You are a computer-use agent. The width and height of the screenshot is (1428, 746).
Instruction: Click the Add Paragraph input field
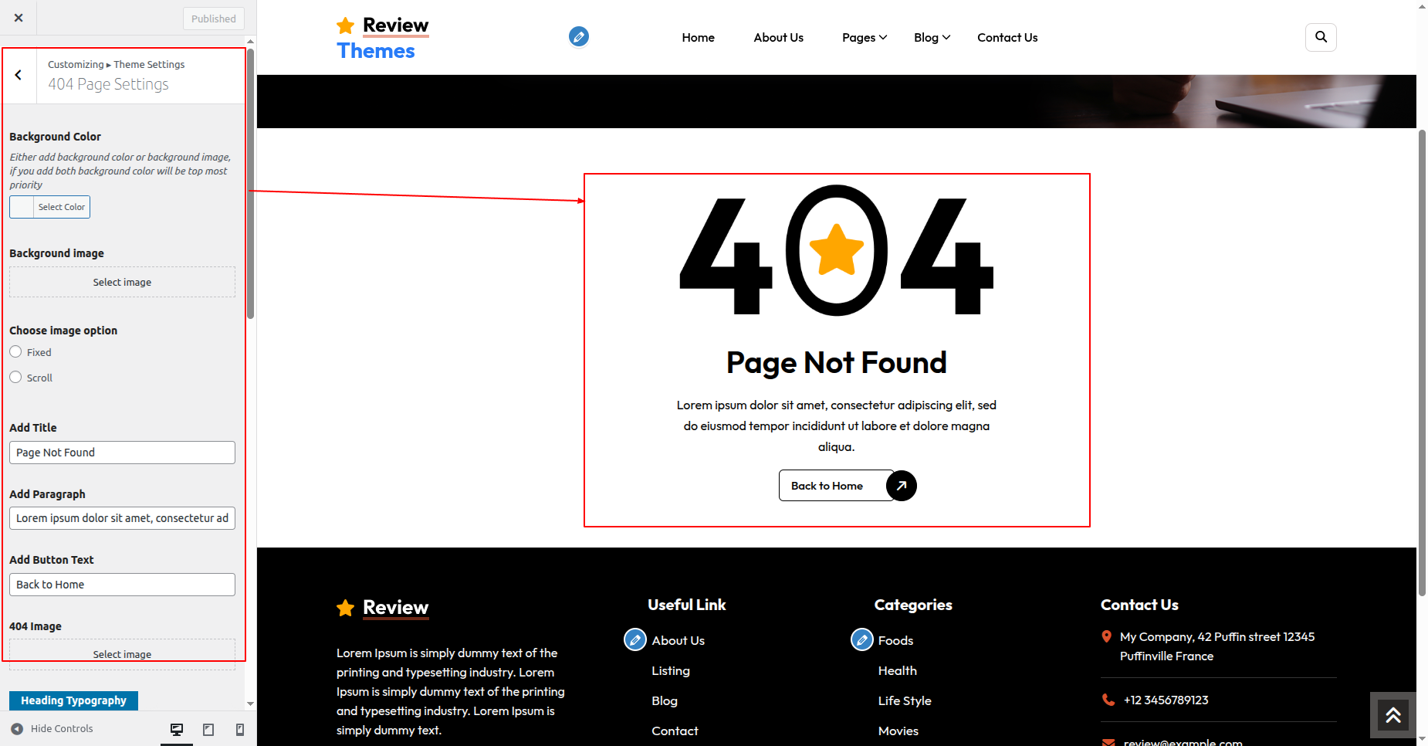[x=122, y=518]
